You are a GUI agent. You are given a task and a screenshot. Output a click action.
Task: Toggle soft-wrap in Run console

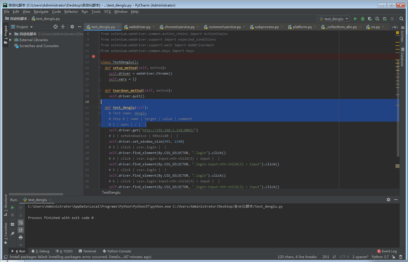pos(21,223)
